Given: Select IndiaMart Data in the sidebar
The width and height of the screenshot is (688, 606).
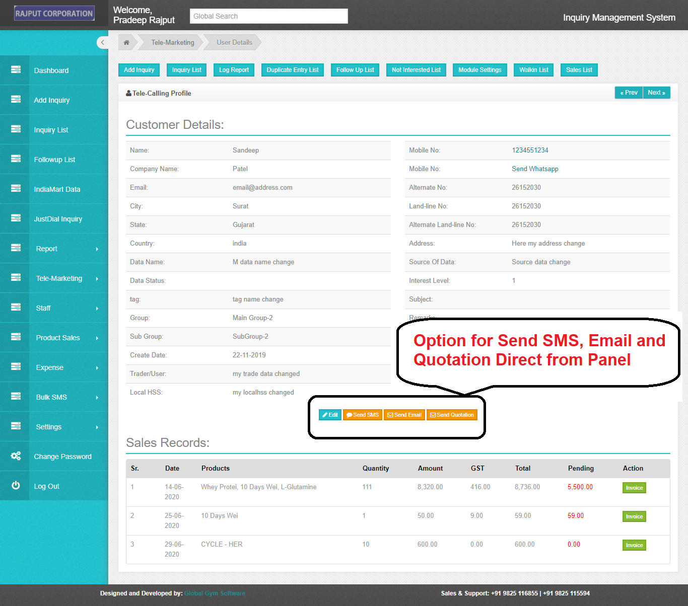Looking at the screenshot, I should (57, 189).
